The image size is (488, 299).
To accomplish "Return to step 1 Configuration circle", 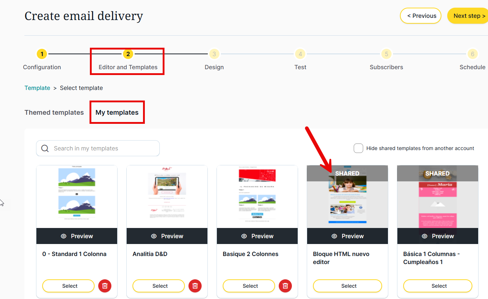I will point(42,54).
